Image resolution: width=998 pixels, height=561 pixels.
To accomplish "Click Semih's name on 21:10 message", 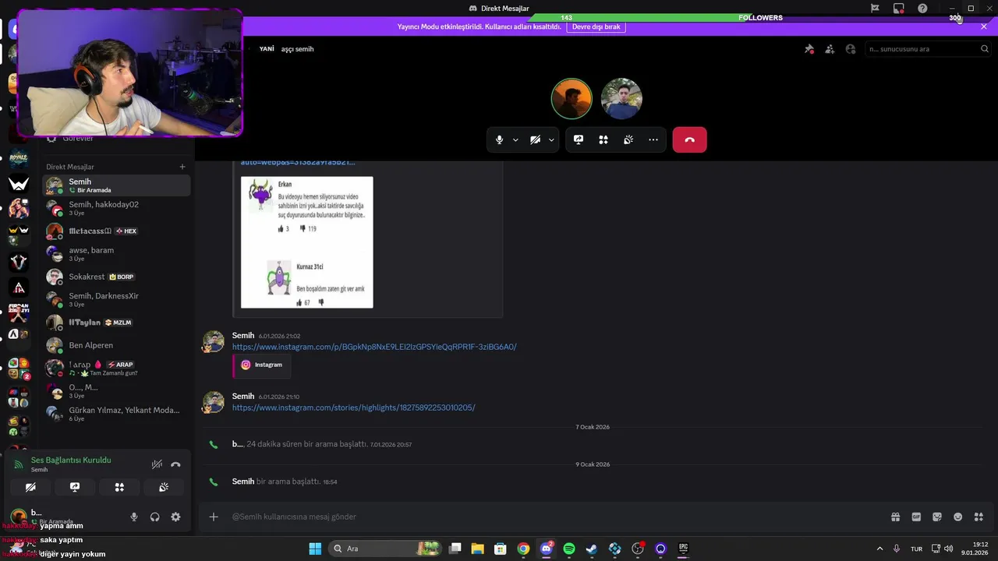I will click(243, 396).
